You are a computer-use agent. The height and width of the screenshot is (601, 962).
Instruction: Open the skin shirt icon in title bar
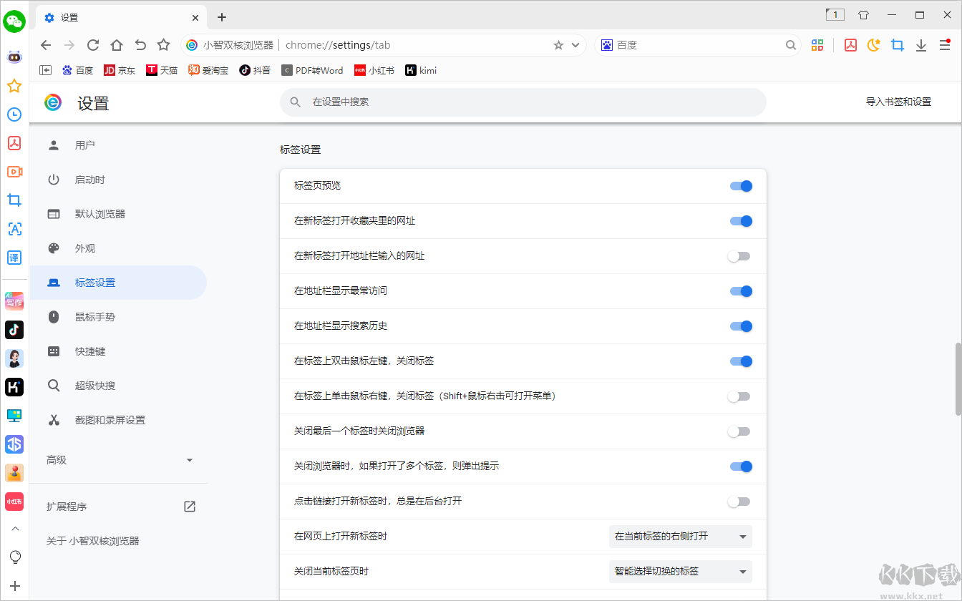pos(863,15)
